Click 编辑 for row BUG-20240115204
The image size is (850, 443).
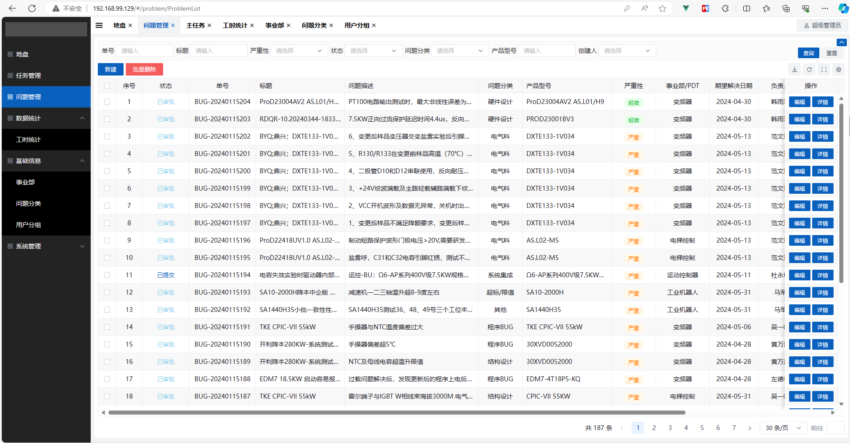point(800,102)
